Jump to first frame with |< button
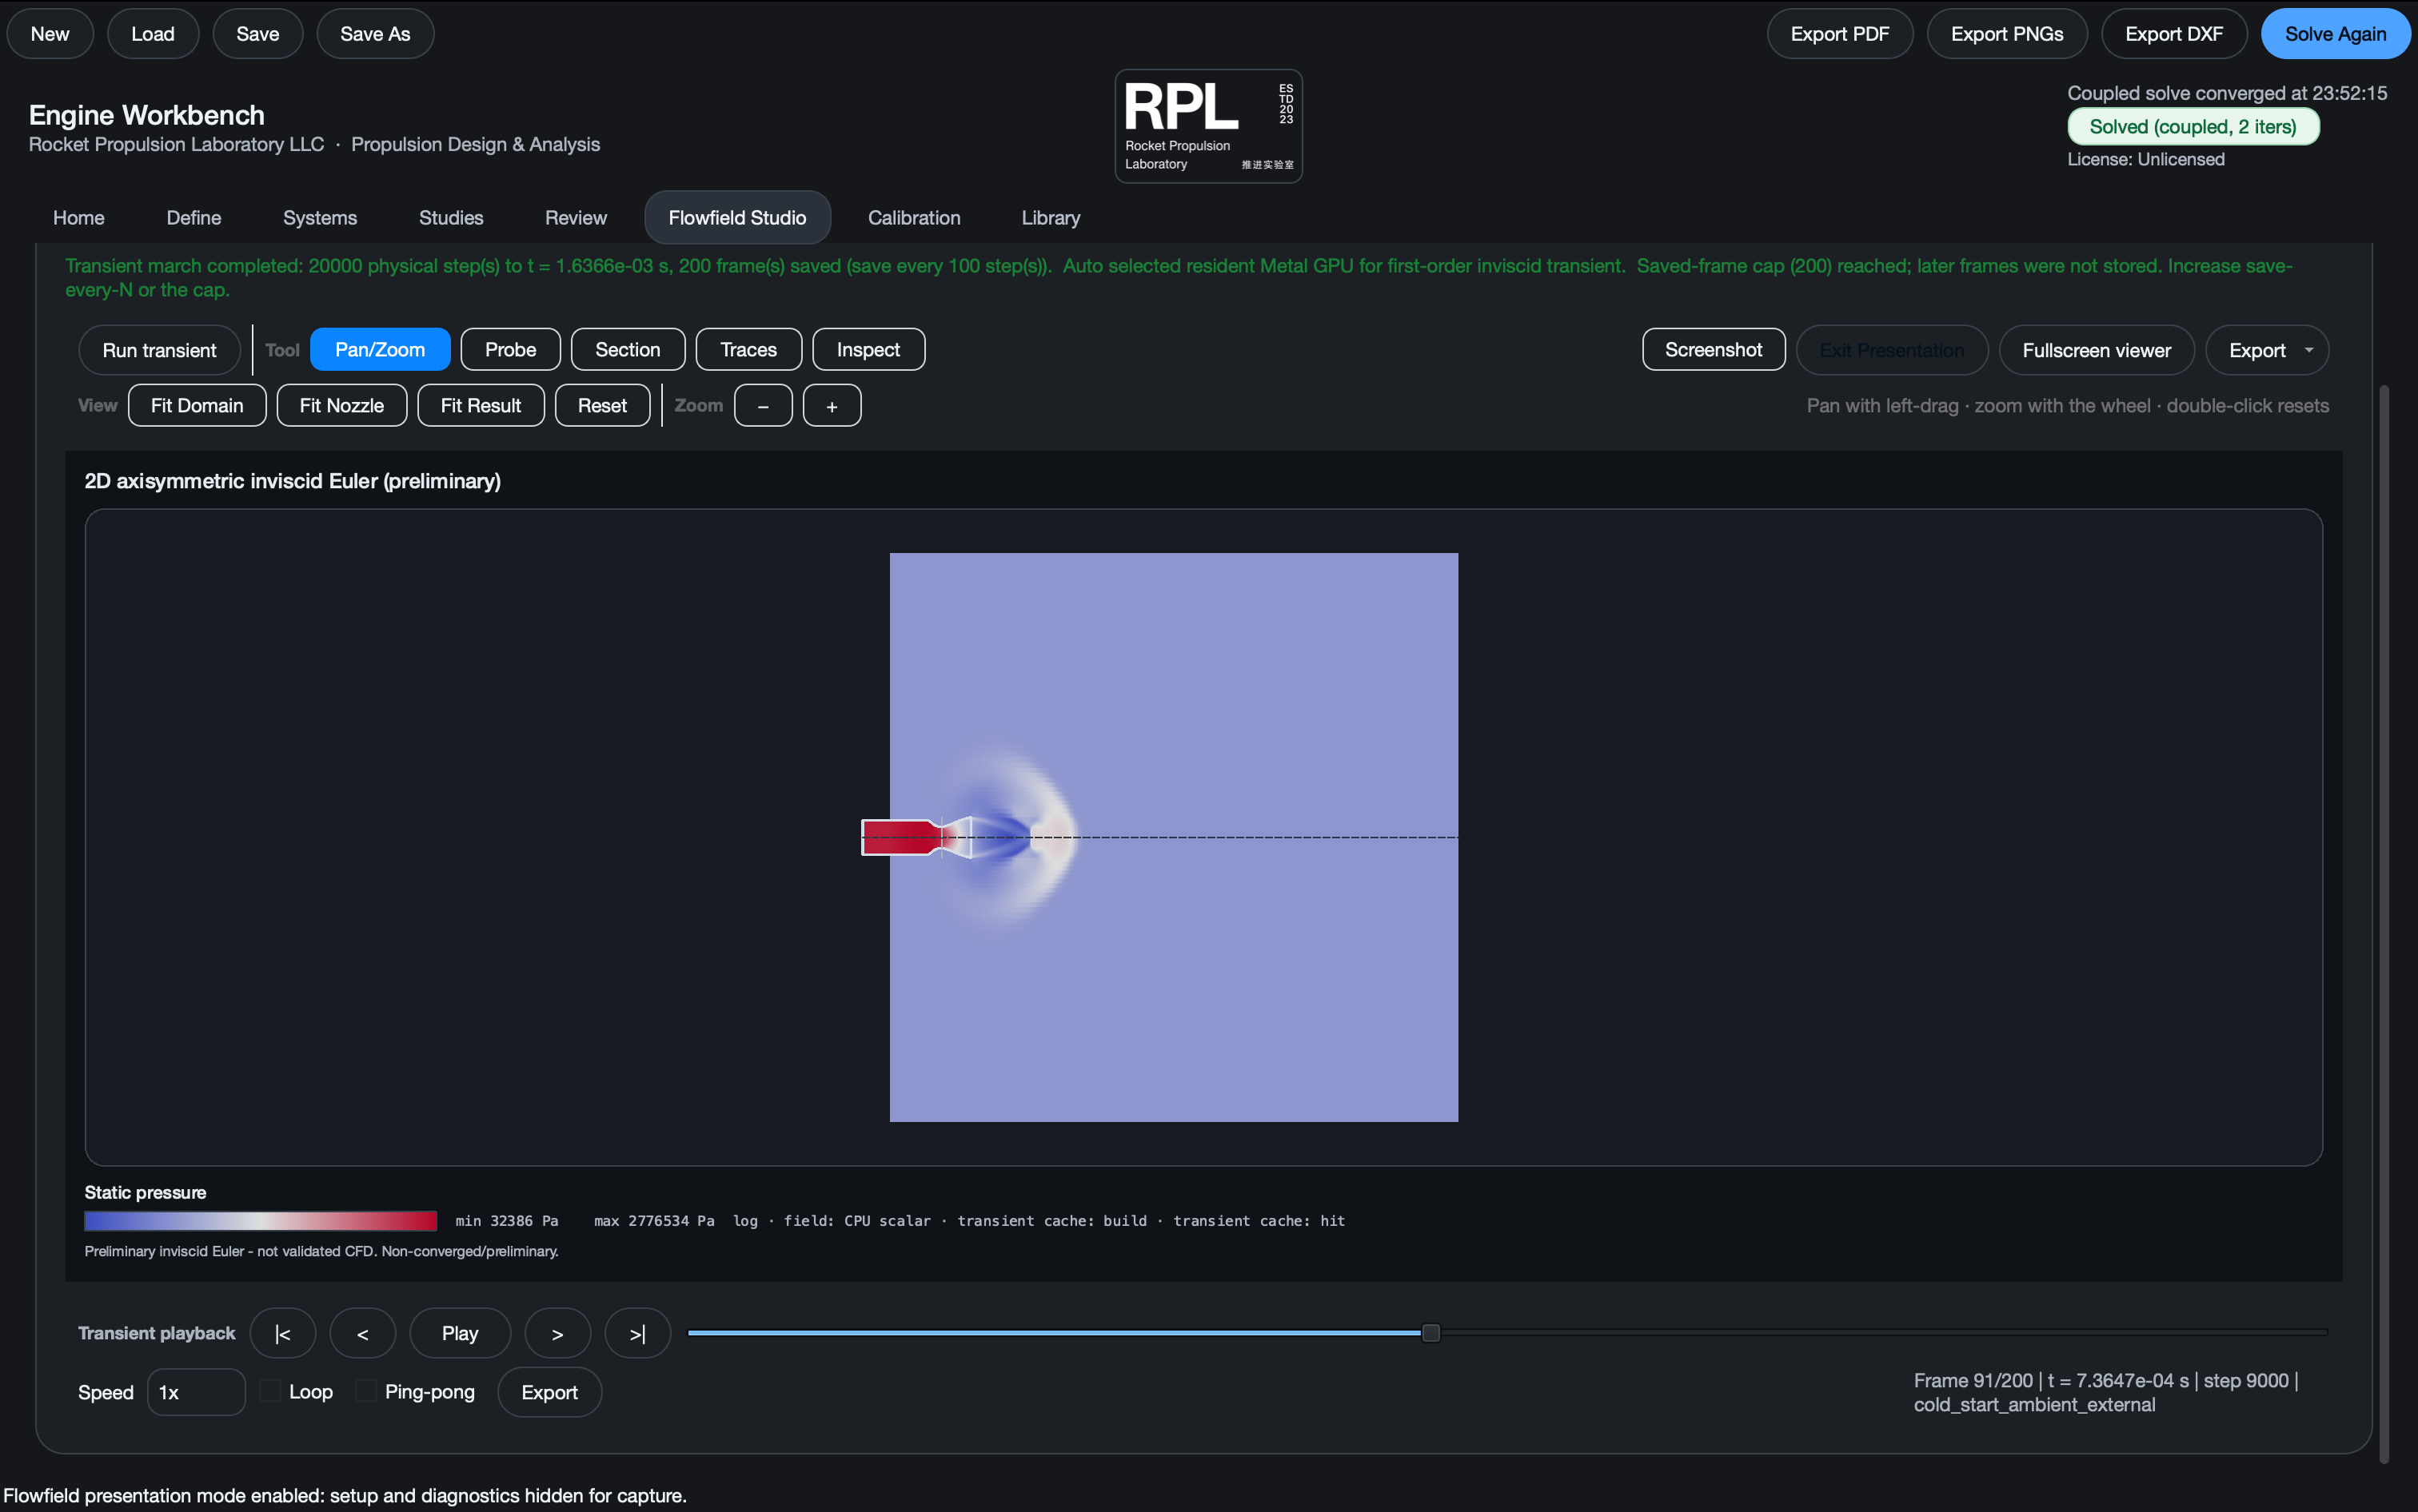This screenshot has height=1512, width=2418. [x=283, y=1333]
